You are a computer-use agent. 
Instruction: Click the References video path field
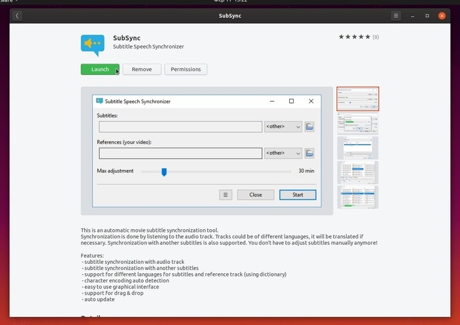(x=181, y=153)
